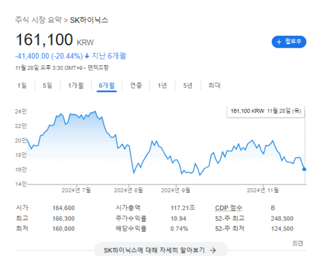
Task: Click the down arrow next to -20.44%
Action: 87,56
